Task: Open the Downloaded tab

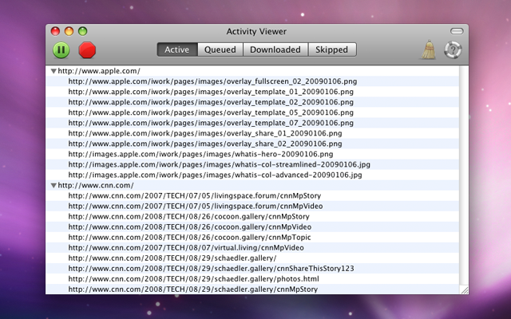Action: [275, 49]
